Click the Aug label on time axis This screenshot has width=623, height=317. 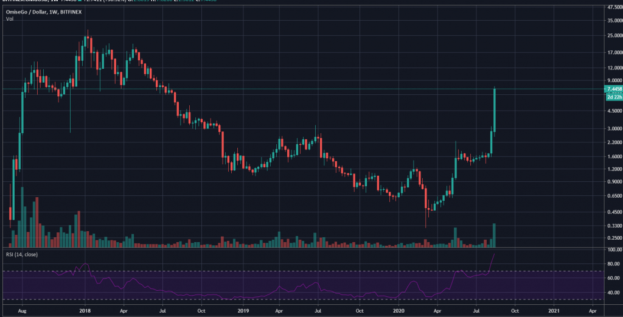pos(21,310)
